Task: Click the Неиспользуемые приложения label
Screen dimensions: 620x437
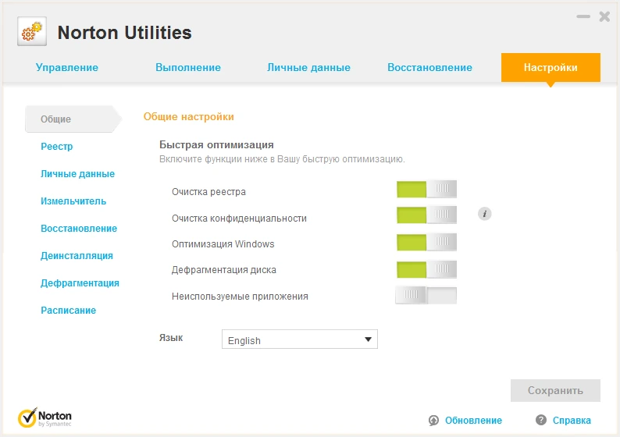Action: 240,297
